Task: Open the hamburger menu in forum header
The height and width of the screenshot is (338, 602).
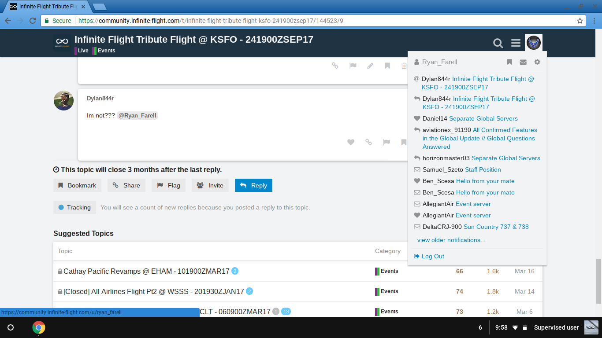Action: [x=516, y=43]
